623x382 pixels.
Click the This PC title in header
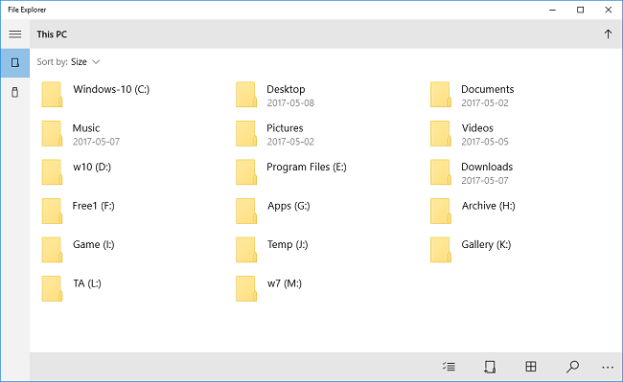(52, 34)
